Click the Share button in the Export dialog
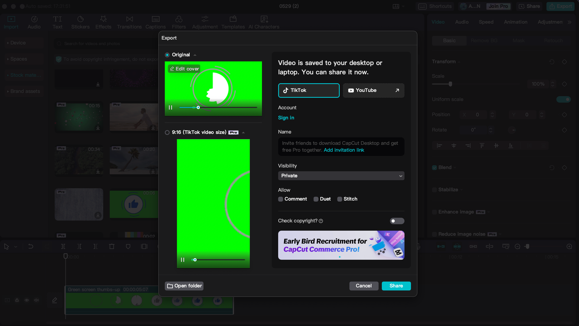579x326 pixels. point(396,286)
